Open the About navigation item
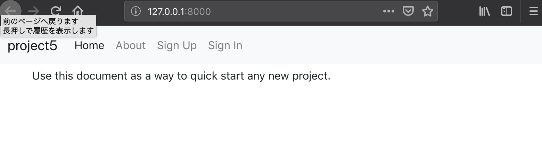Viewport: 542px width, 164px height. pos(131,46)
